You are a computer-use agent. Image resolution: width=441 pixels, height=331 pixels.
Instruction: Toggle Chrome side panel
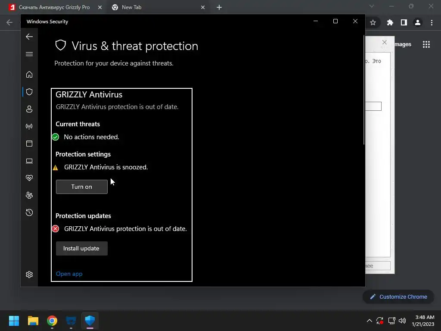(404, 22)
